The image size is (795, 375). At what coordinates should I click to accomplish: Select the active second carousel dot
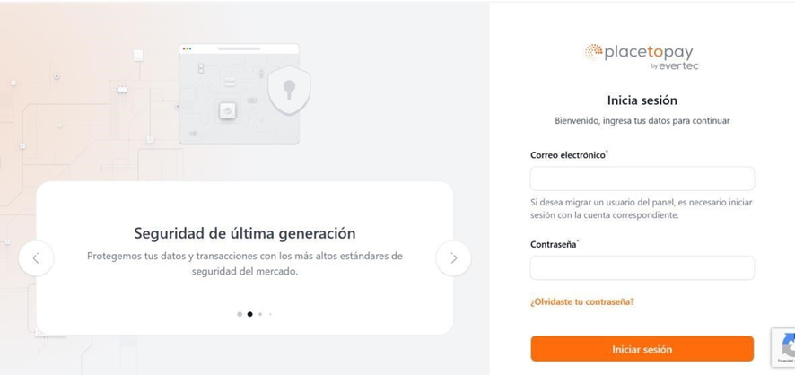coord(249,314)
